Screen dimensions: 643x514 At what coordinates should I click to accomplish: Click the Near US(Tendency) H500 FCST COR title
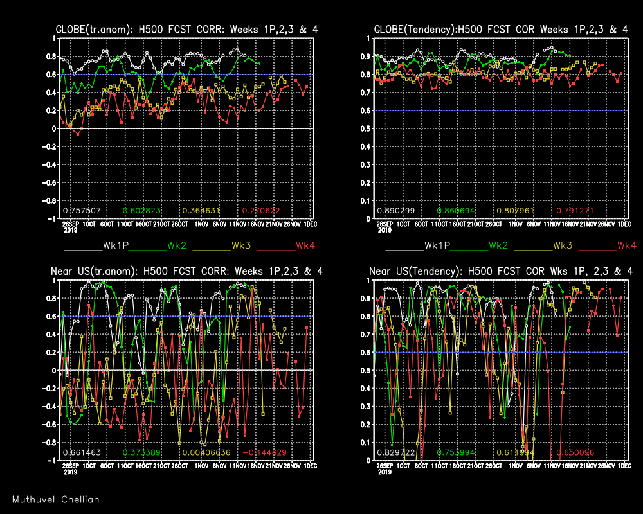point(501,271)
